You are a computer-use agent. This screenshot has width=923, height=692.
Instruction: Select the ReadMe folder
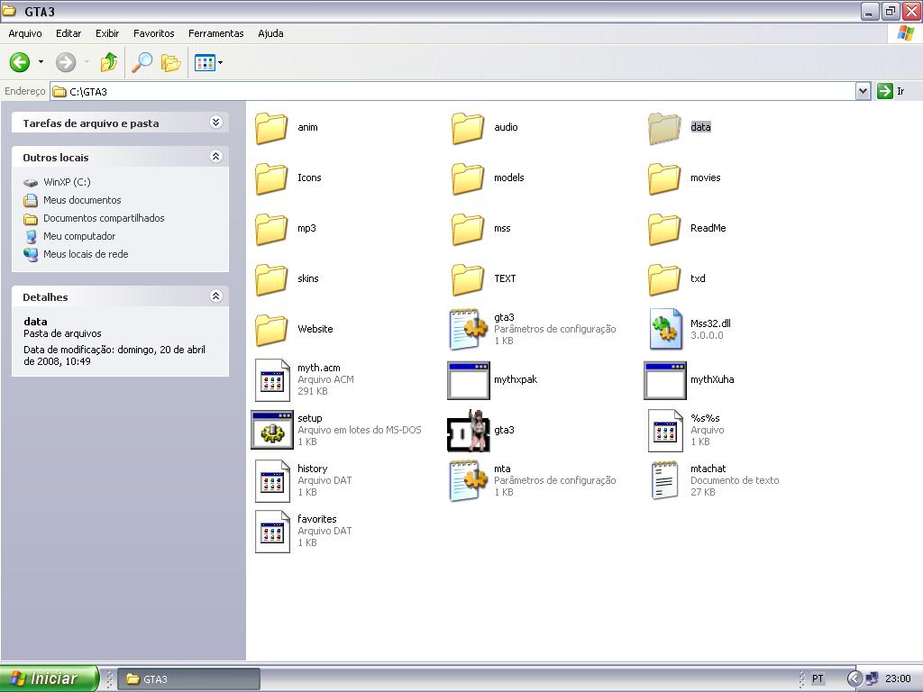click(x=664, y=229)
